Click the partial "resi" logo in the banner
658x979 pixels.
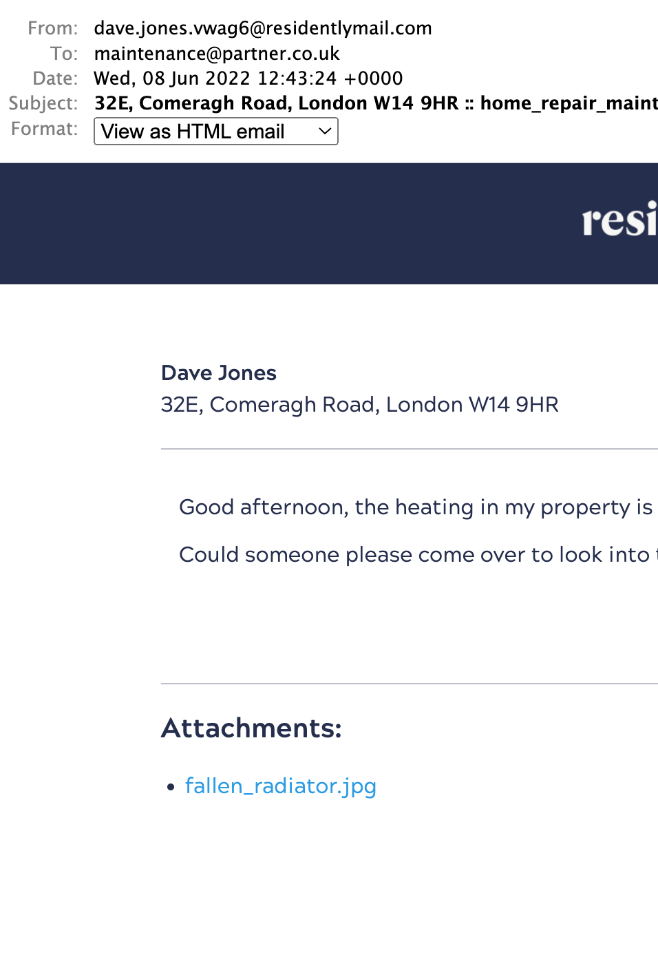tap(619, 221)
